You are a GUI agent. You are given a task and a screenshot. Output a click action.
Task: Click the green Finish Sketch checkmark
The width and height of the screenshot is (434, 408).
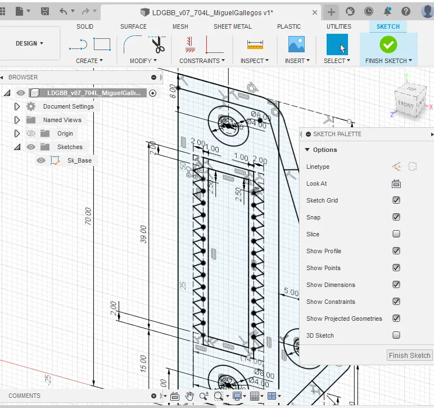(388, 44)
